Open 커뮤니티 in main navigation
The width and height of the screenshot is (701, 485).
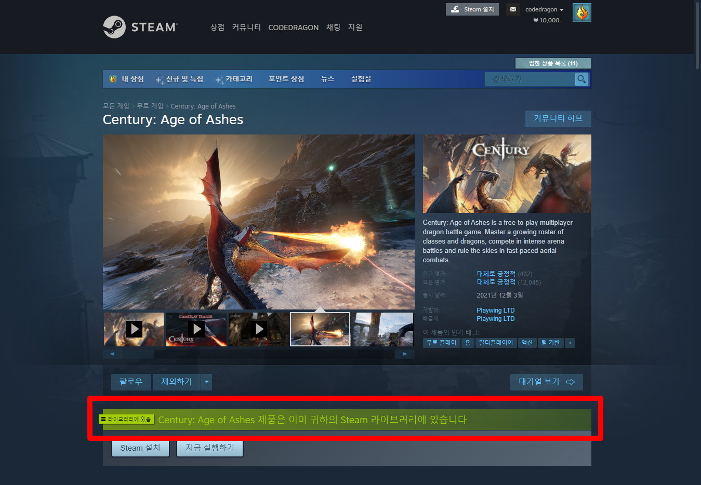(246, 27)
